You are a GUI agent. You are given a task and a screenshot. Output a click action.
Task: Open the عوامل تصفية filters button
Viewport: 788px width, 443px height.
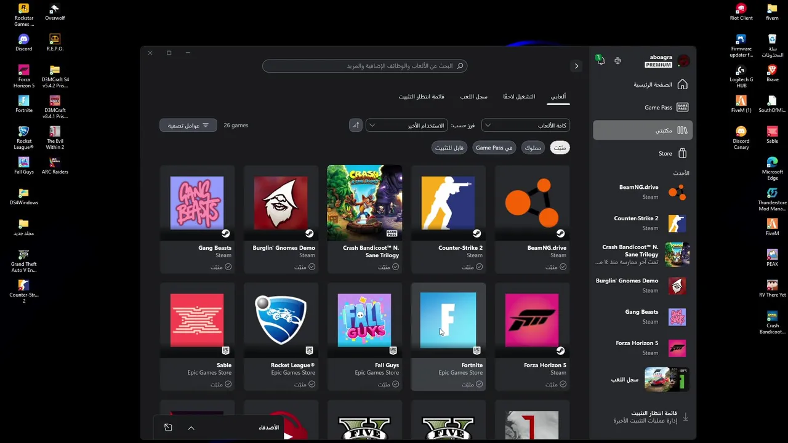click(188, 126)
